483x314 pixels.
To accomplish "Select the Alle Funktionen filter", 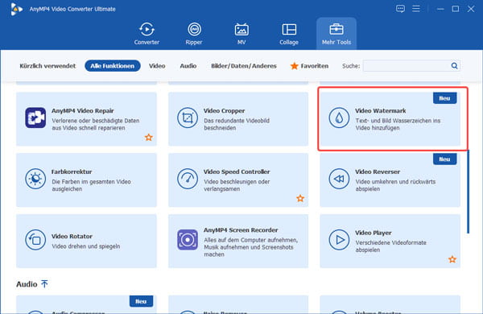I will point(113,66).
